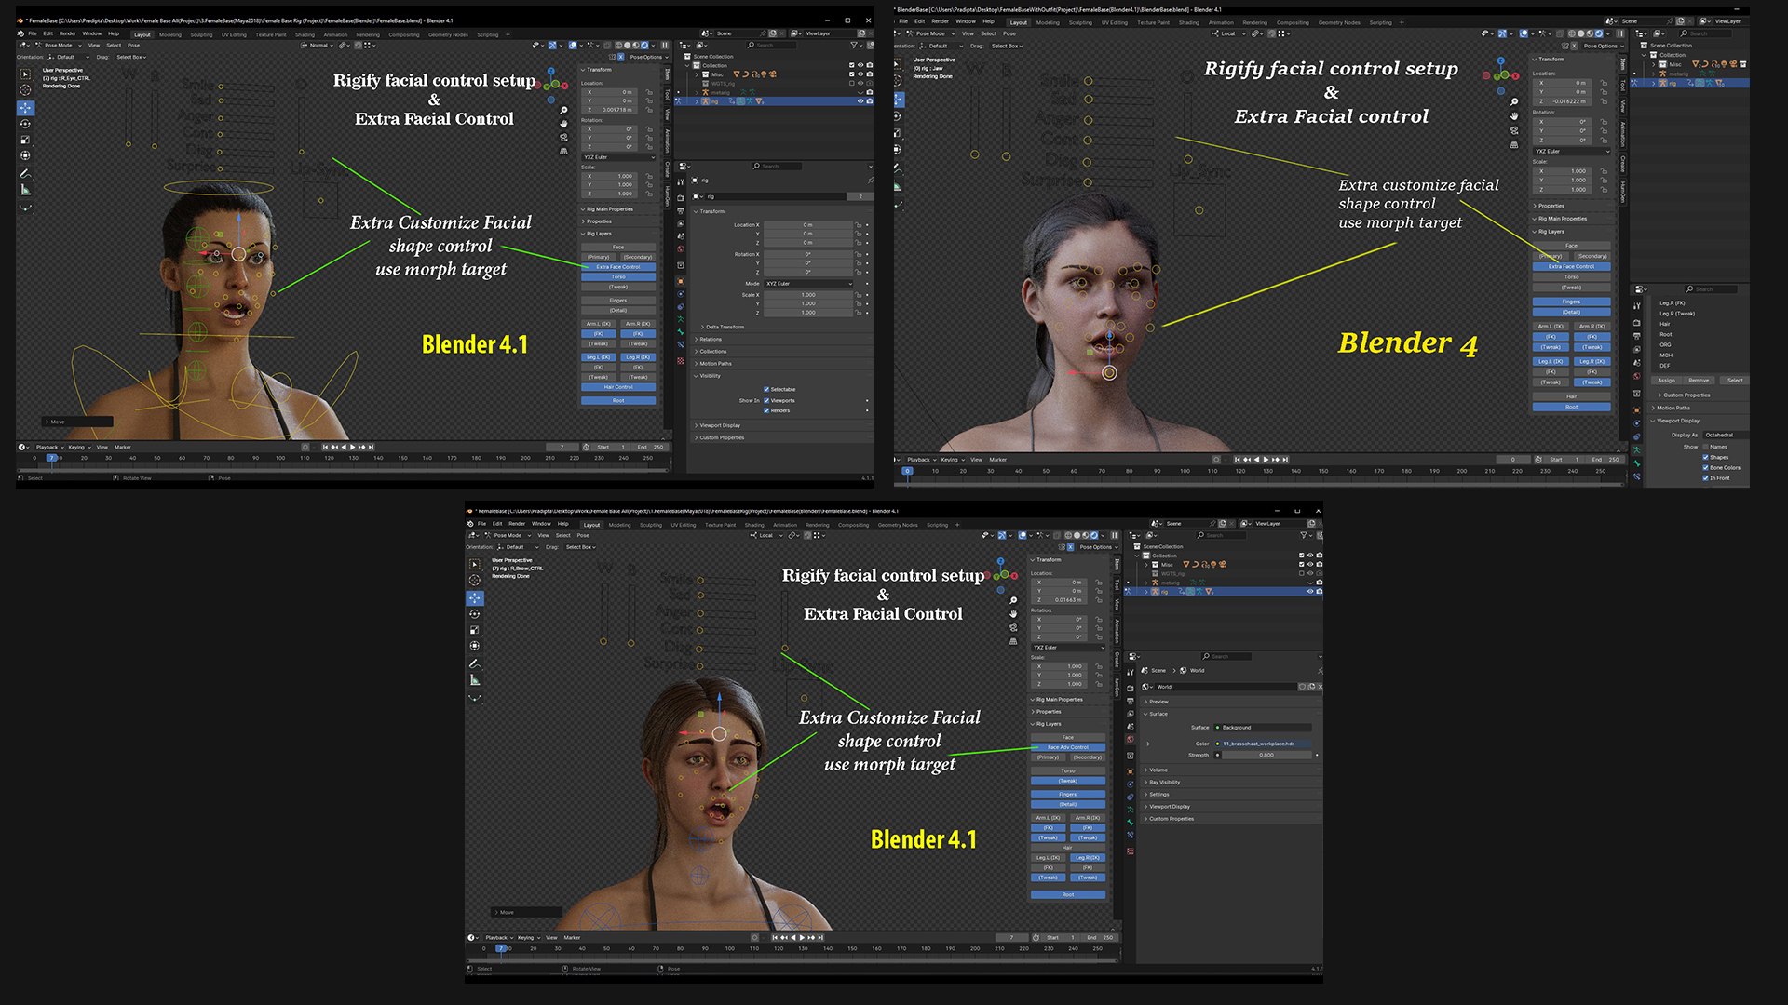Viewport: 1788px width, 1005px height.
Task: Activate the Rotate tool in top-left window
Action: [x=25, y=124]
